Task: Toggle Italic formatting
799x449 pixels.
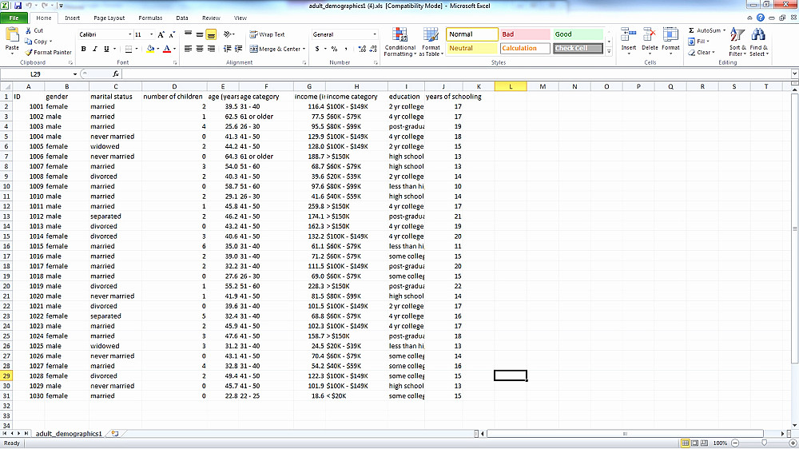Action: (x=95, y=49)
